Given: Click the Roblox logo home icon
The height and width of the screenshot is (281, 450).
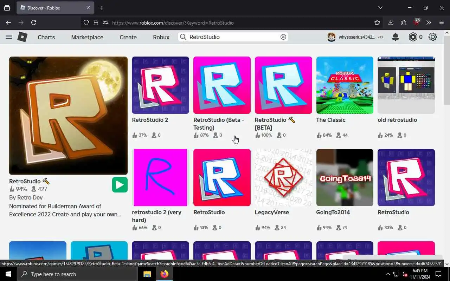Looking at the screenshot, I should point(22,37).
